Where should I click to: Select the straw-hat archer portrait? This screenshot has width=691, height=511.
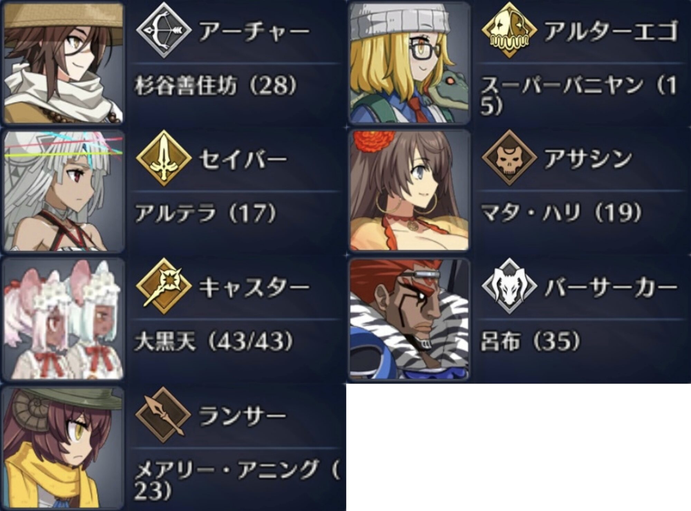coord(63,63)
